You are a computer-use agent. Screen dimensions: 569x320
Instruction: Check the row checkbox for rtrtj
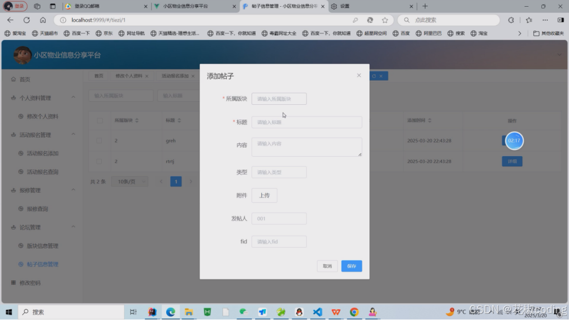point(99,161)
